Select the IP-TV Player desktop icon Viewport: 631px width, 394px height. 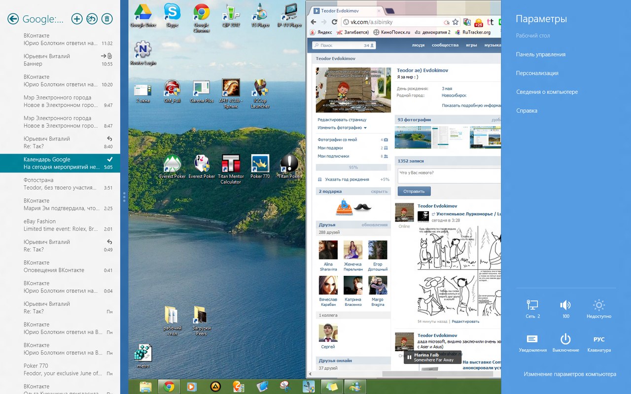click(x=290, y=15)
